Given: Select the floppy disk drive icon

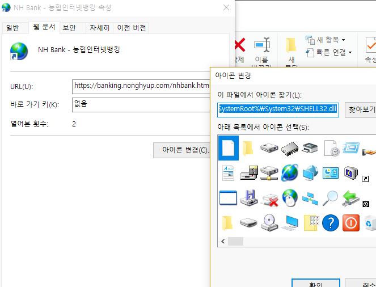Looking at the screenshot, I should pyautogui.click(x=248, y=198).
